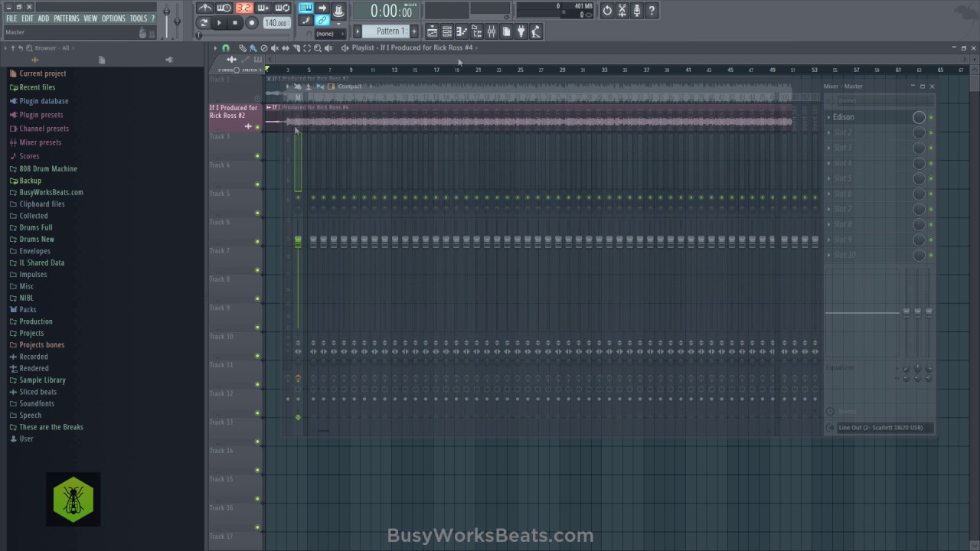
Task: Add a new pattern with plus button
Action: pos(414,31)
